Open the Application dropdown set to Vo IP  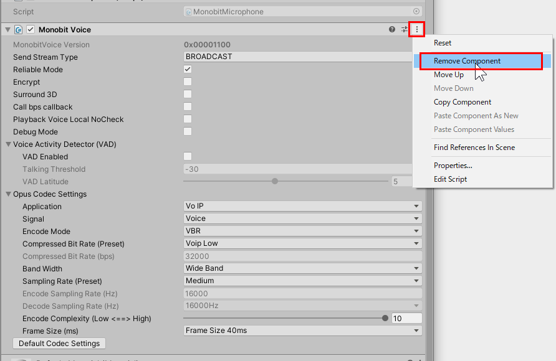tap(303, 206)
